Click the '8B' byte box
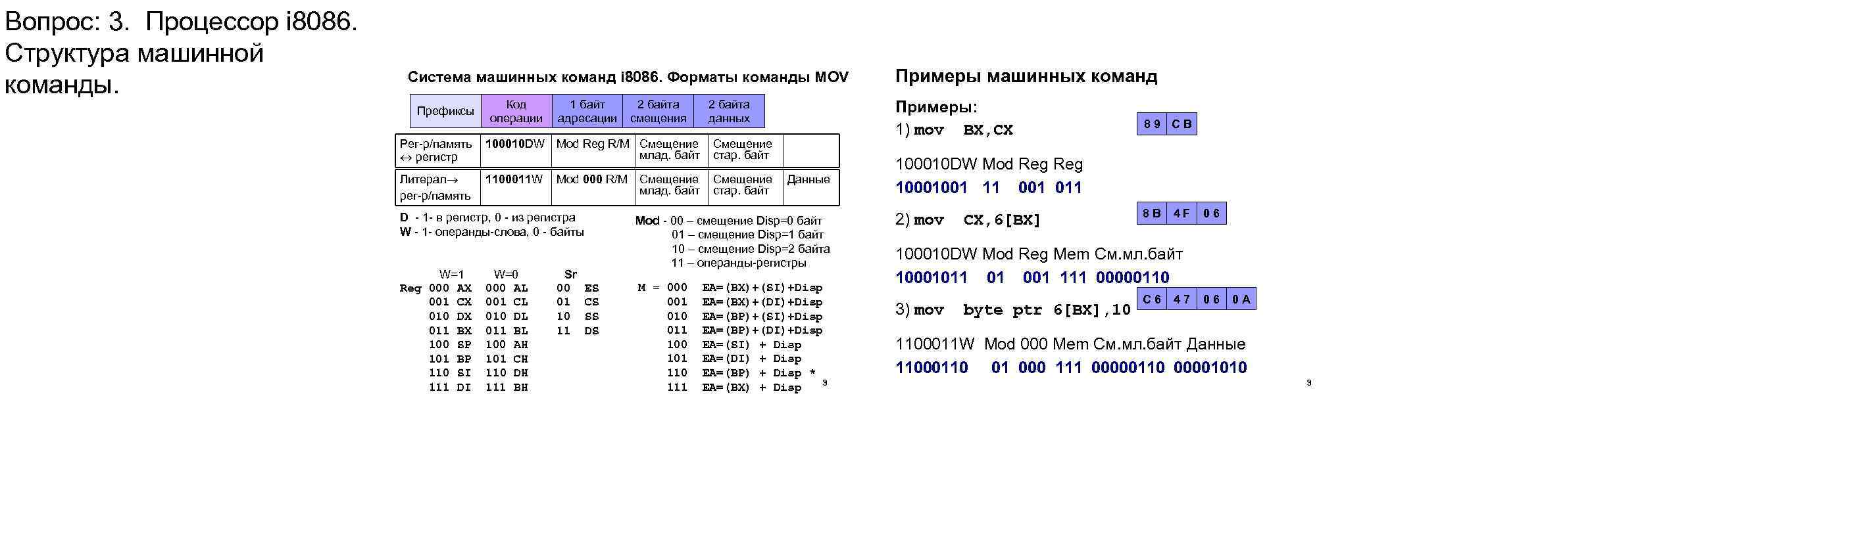This screenshot has width=1865, height=559. click(1152, 213)
